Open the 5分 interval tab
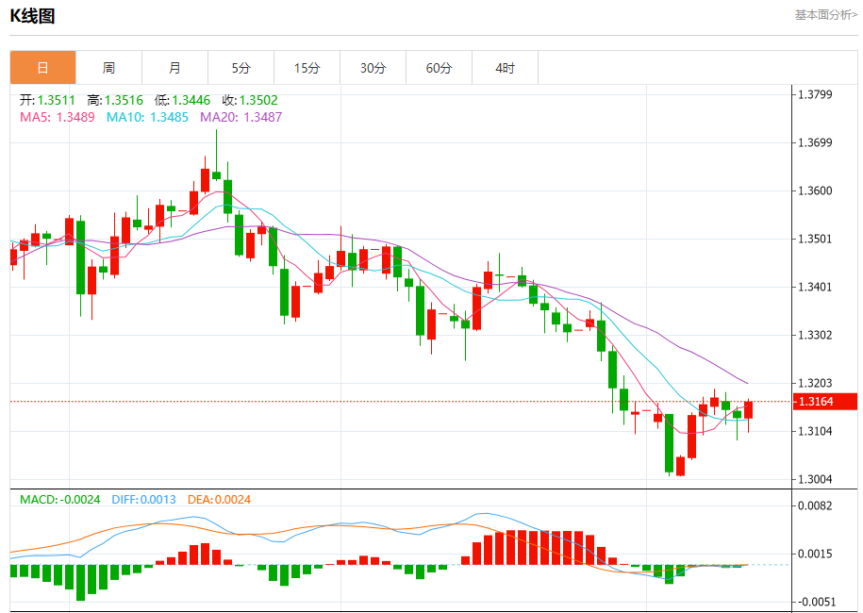This screenshot has width=863, height=613. [x=241, y=68]
